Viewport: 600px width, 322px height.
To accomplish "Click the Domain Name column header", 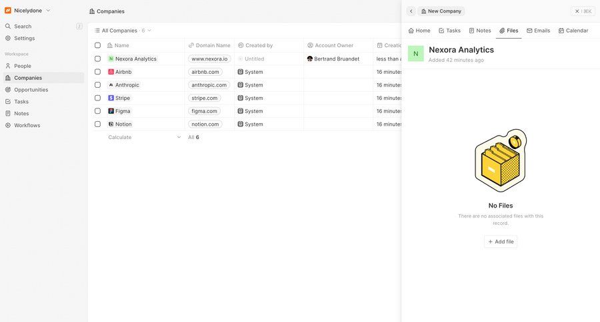I will point(209,45).
